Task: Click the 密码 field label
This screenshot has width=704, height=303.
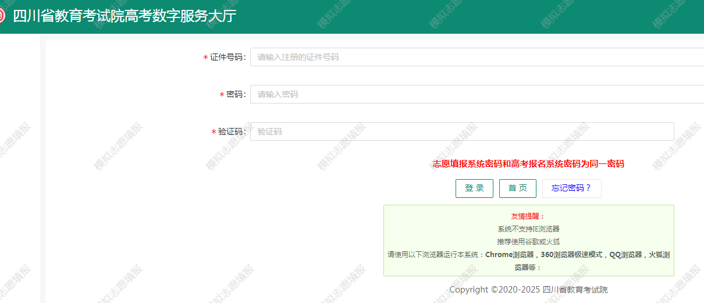Action: 236,95
